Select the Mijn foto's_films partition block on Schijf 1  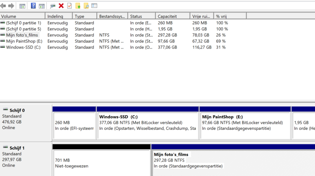(233, 160)
